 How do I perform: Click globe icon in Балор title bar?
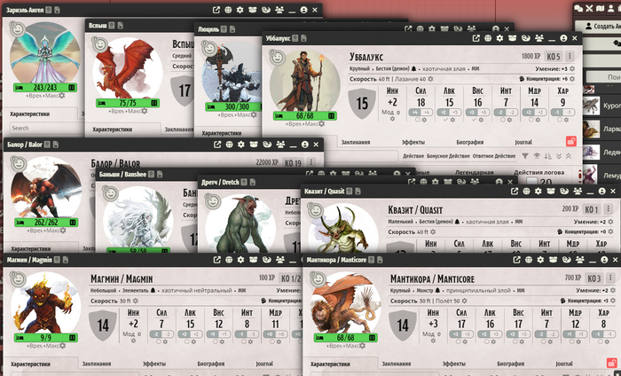point(229,145)
